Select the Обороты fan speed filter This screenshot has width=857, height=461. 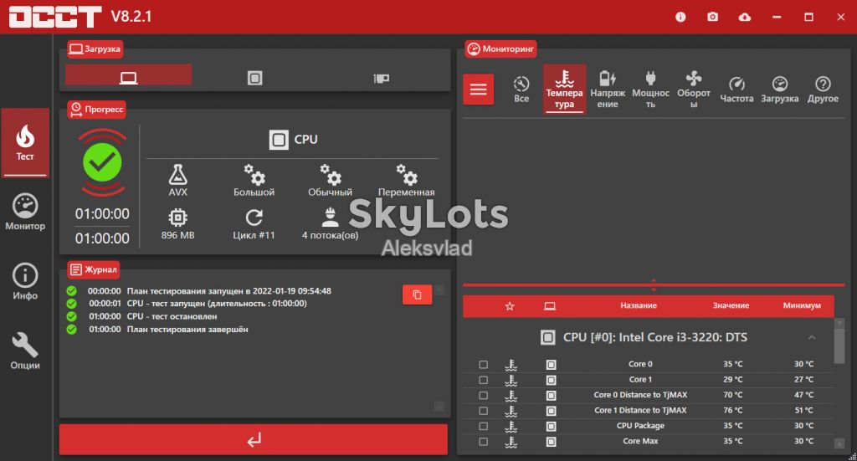tap(694, 89)
